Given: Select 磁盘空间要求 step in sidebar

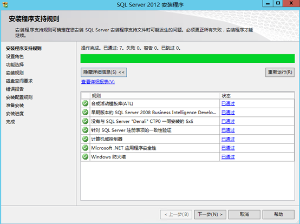Looking at the screenshot, I should coord(19,81).
